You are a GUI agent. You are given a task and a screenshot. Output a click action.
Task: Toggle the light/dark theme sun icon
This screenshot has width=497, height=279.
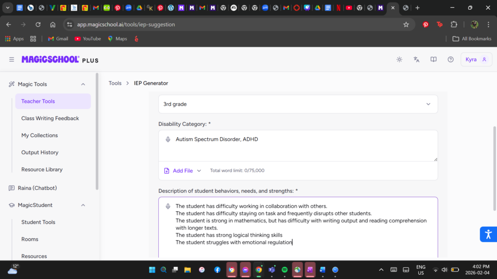[x=399, y=60]
